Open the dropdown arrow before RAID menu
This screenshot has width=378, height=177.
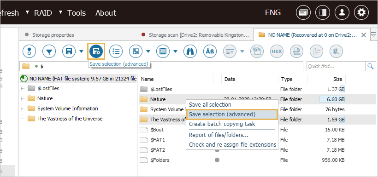28,12
